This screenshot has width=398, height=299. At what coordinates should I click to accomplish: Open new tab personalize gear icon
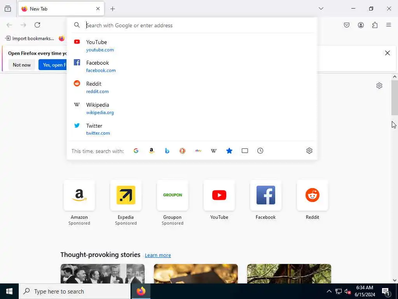coord(379,86)
